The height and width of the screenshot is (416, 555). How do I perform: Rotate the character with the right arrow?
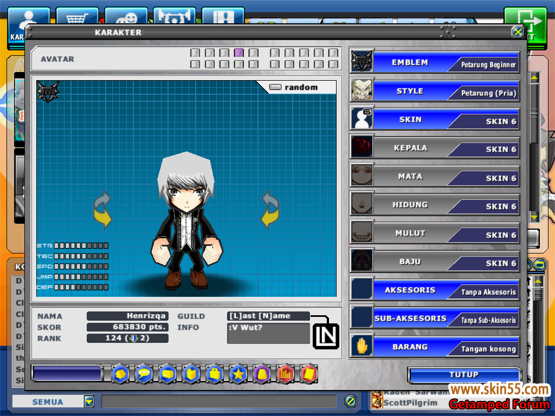(270, 210)
